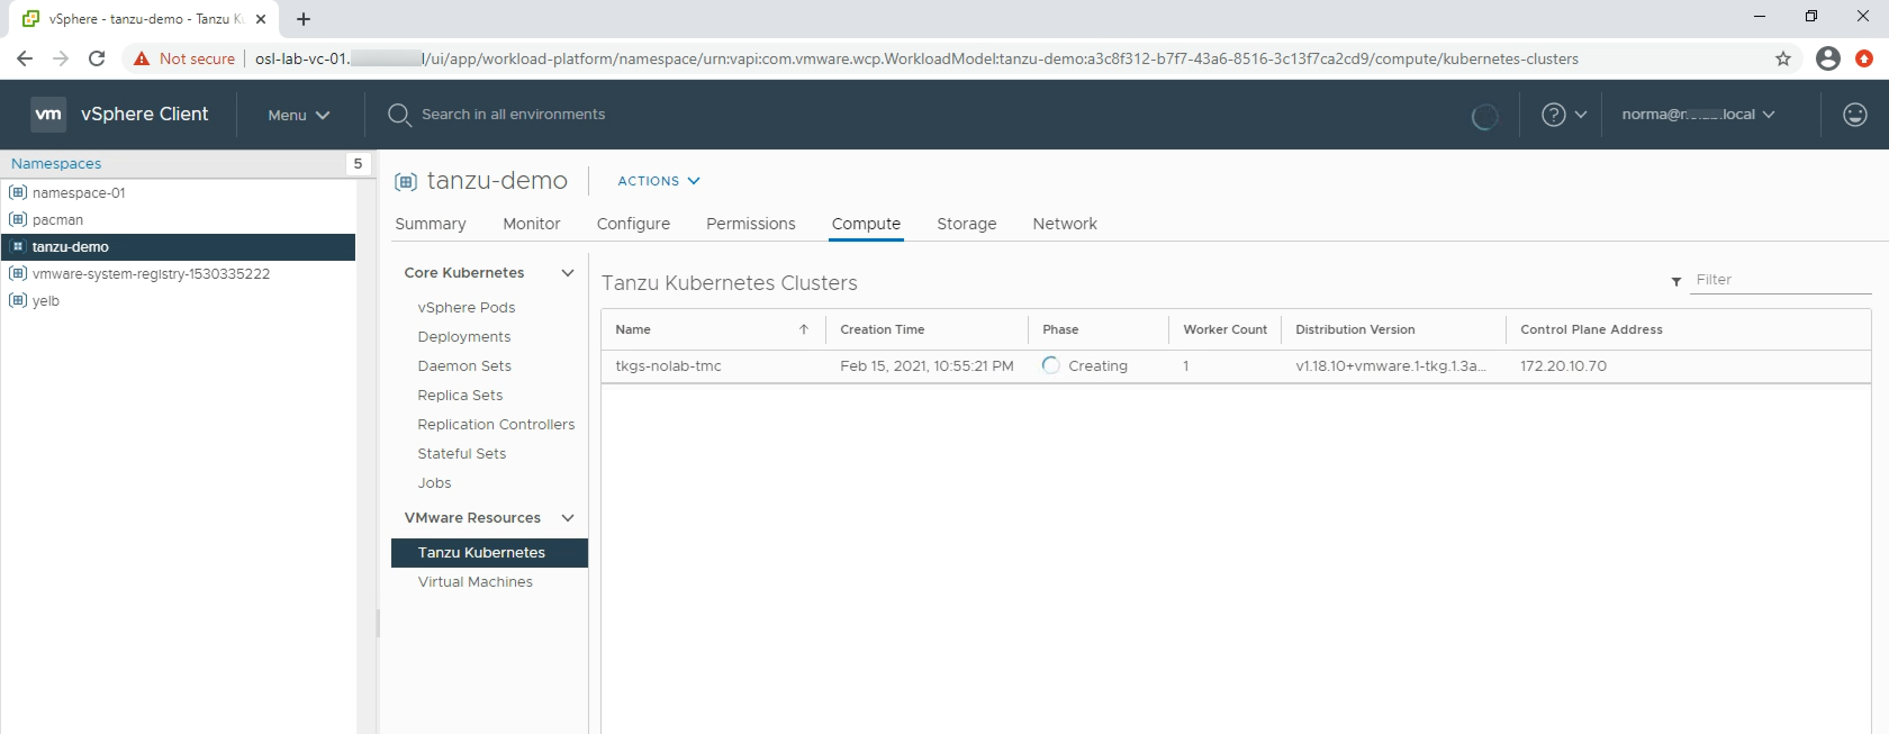The width and height of the screenshot is (1889, 734).
Task: Select the tanzu-demo namespace
Action: click(x=178, y=247)
